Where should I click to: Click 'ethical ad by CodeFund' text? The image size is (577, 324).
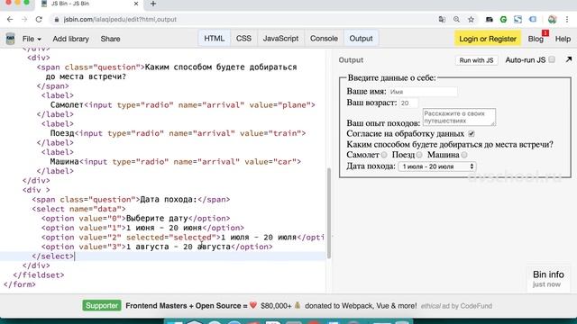pos(456,306)
